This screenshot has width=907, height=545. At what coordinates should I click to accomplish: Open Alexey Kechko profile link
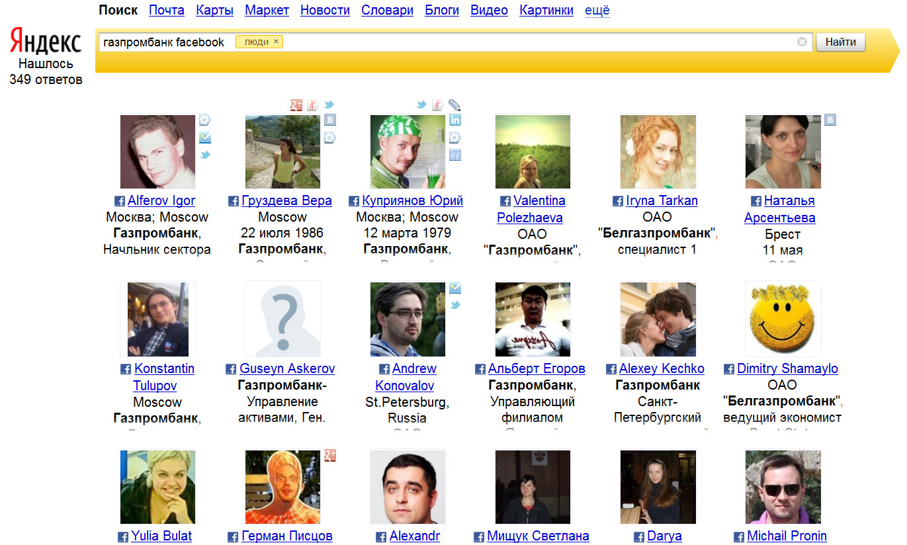click(662, 369)
